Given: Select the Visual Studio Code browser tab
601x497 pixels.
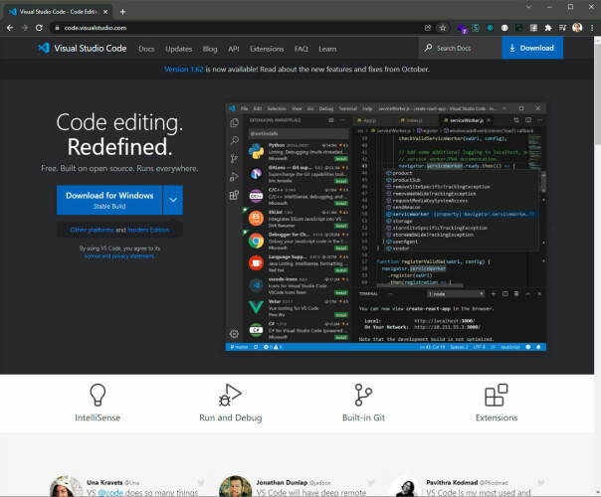Looking at the screenshot, I should [x=58, y=12].
